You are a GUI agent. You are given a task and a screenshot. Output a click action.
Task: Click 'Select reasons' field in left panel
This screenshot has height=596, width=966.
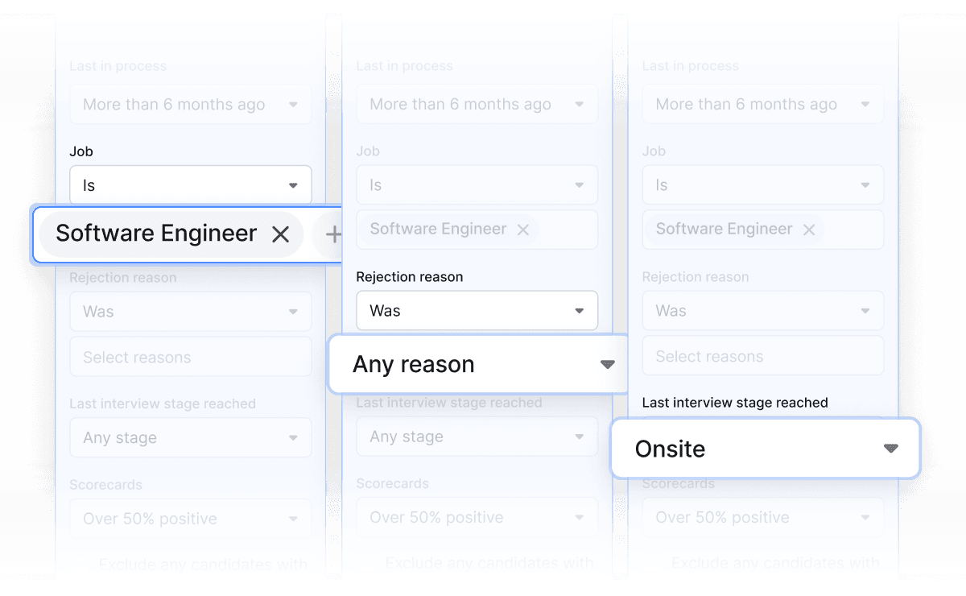191,358
